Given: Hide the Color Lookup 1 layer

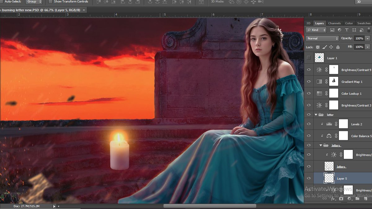Looking at the screenshot, I should [309, 93].
